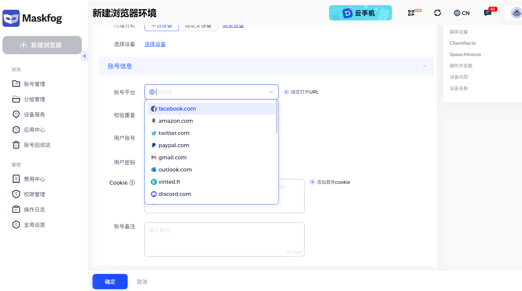
Task: Collapse the sidebar with the arrow handle
Action: (85, 56)
